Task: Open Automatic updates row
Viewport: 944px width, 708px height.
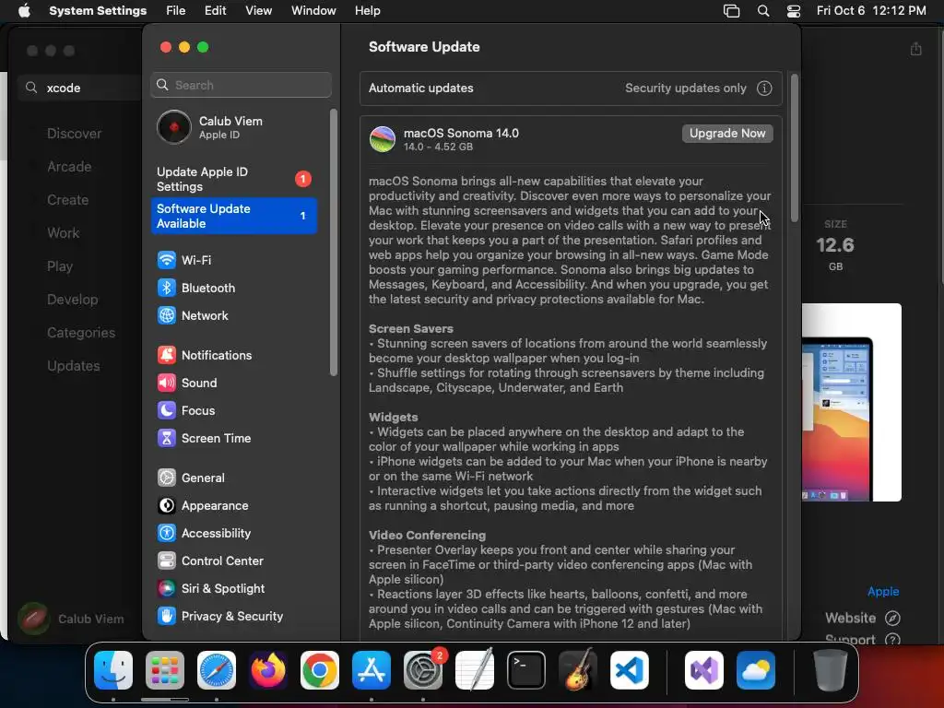Action: coord(571,88)
